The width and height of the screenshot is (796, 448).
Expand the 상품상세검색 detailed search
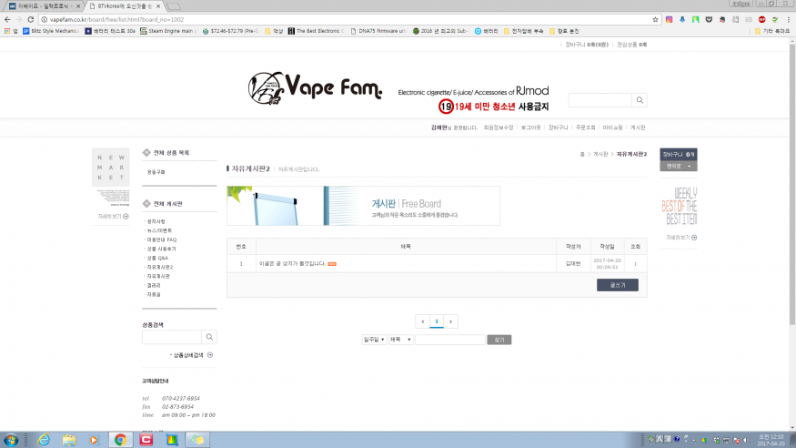(192, 354)
